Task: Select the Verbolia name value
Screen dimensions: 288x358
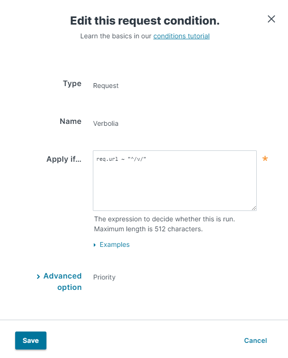Action: [x=106, y=123]
